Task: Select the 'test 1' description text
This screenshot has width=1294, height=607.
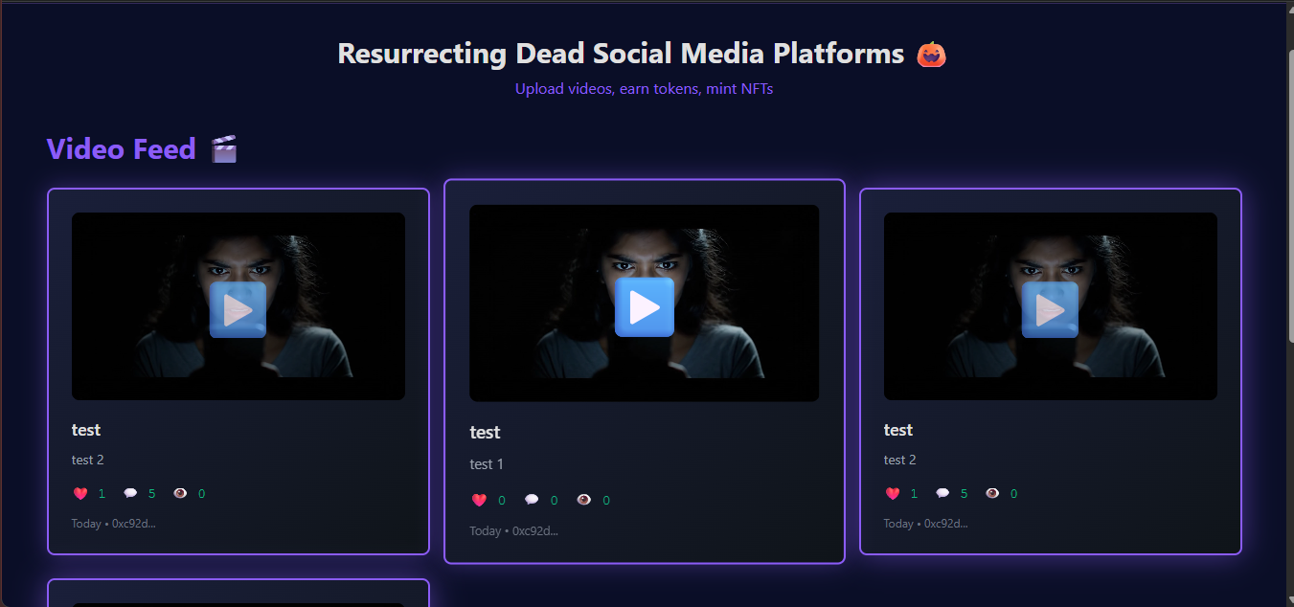Action: tap(487, 464)
